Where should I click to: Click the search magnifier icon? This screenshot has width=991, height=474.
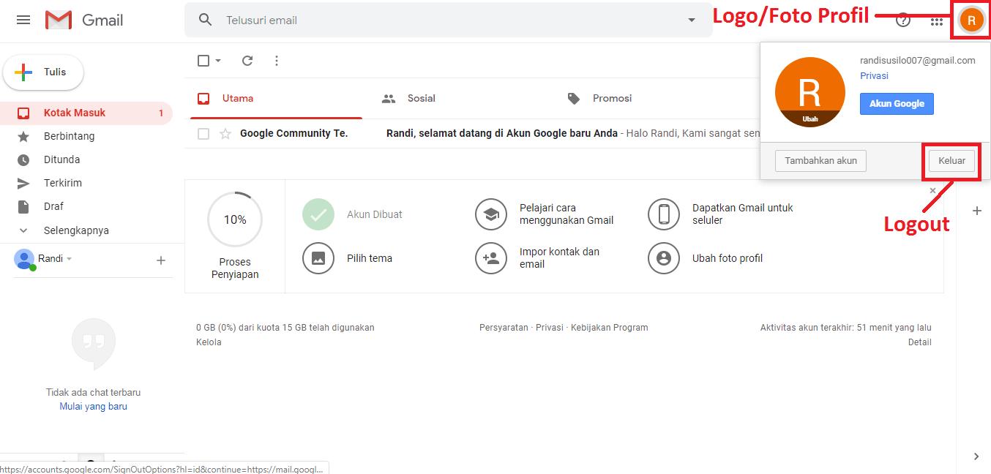click(x=206, y=20)
